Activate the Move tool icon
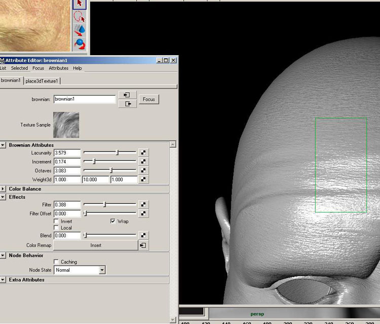The image size is (380, 324). pos(79,30)
